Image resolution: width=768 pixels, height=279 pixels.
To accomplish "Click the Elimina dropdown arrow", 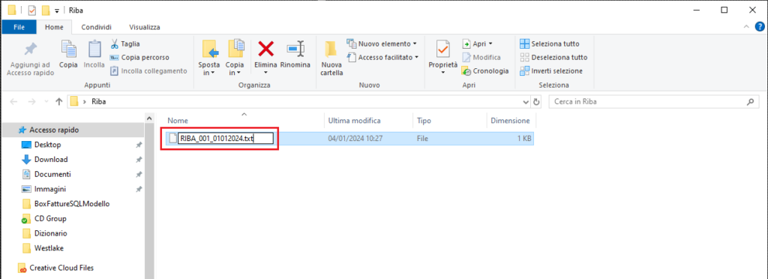I will (266, 73).
